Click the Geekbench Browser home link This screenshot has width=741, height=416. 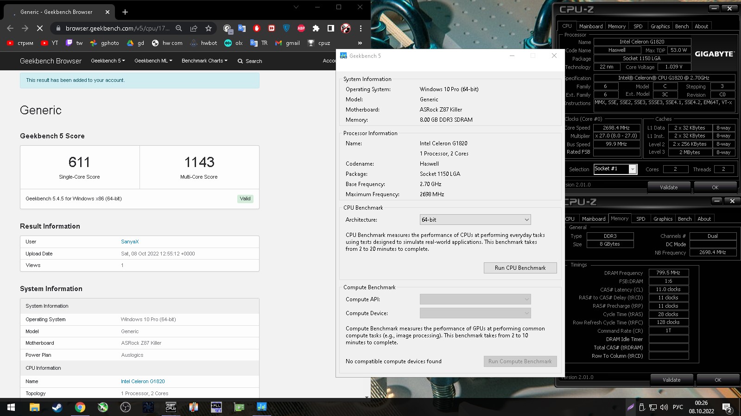click(51, 61)
